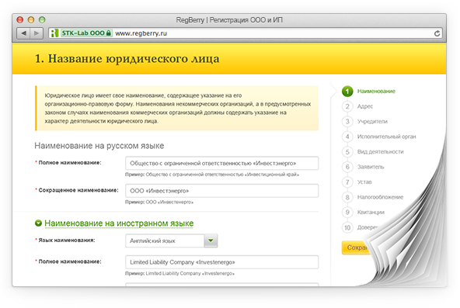Reload the page with the refresh icon

pyautogui.click(x=437, y=33)
